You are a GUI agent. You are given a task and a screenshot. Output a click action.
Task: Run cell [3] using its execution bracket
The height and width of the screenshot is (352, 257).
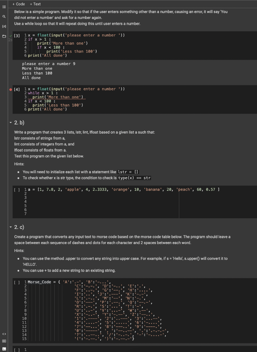17,35
